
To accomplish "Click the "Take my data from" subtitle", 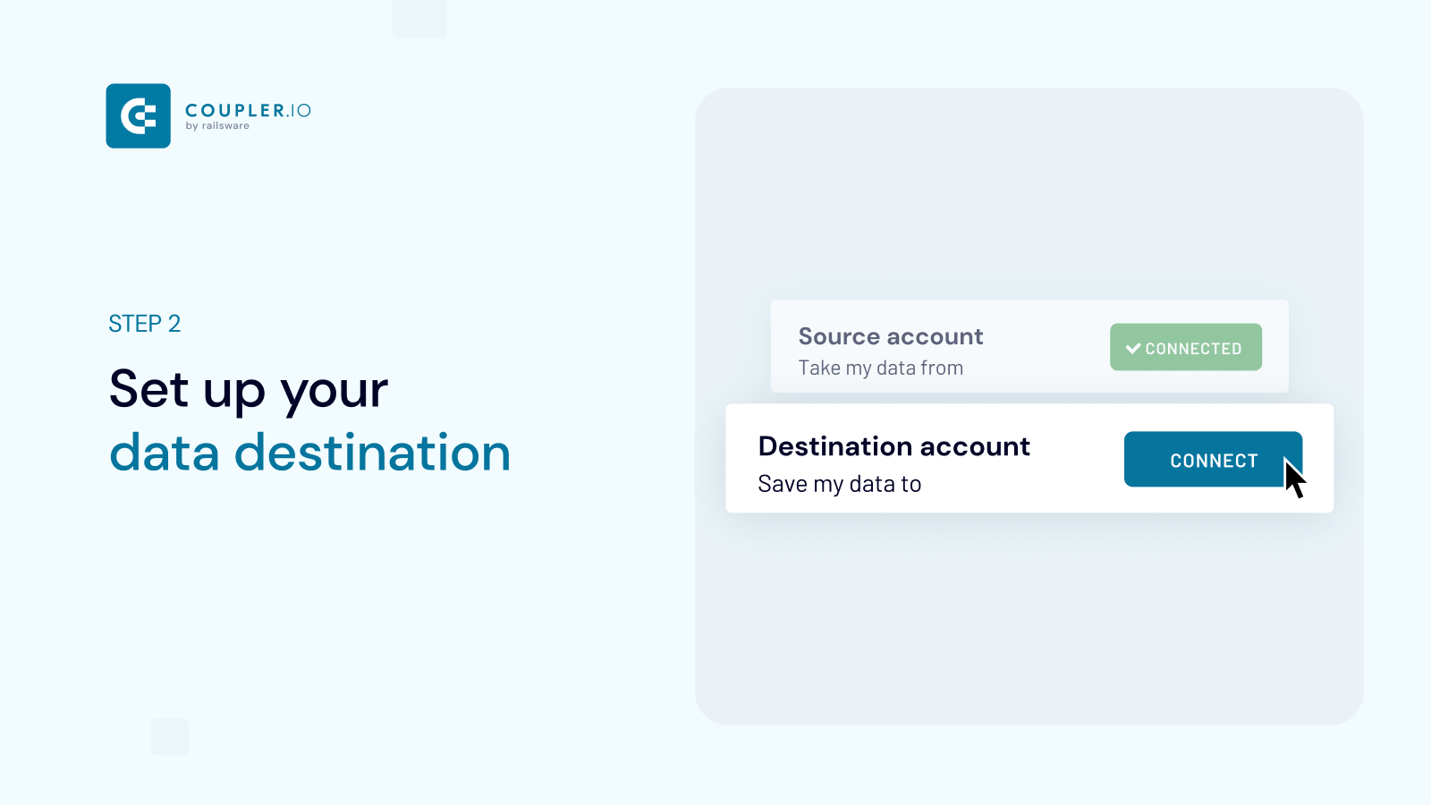I will point(880,368).
